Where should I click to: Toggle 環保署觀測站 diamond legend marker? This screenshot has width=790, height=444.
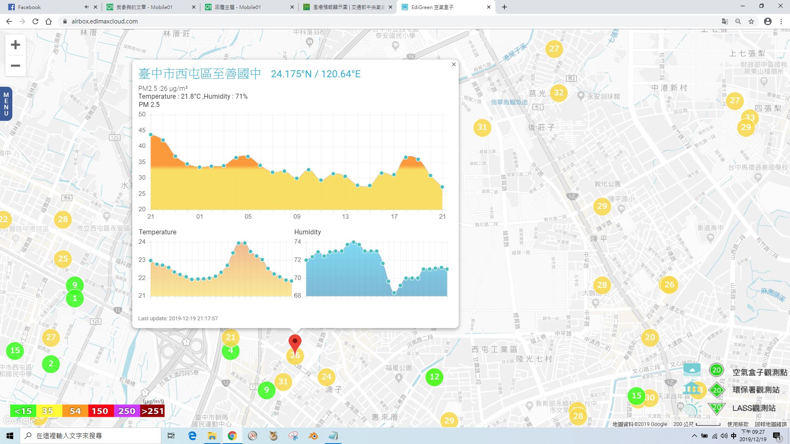[x=716, y=390]
